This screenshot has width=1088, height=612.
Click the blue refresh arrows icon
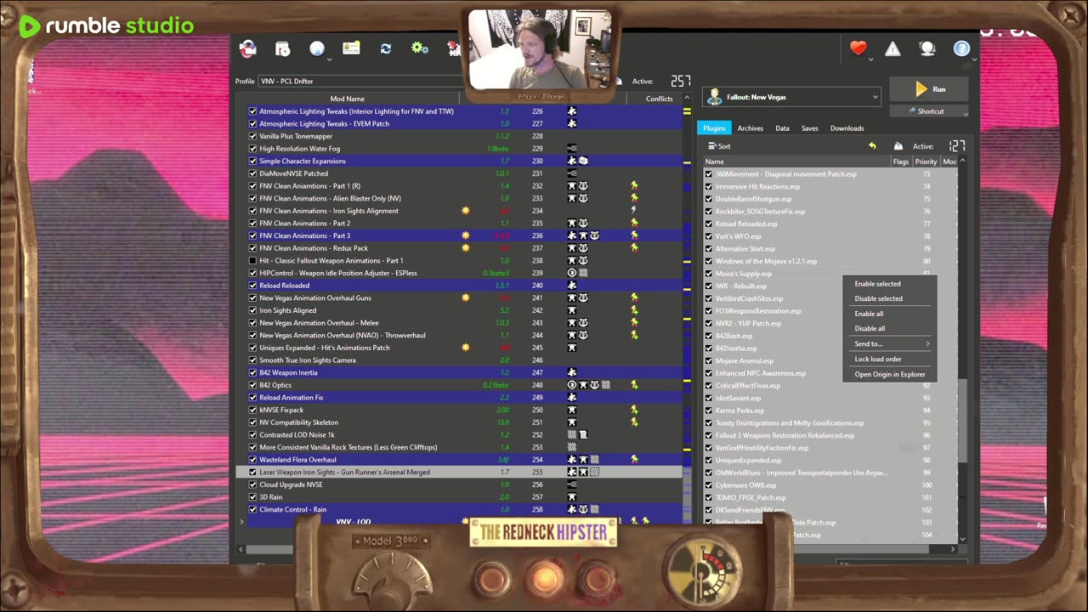coord(386,48)
